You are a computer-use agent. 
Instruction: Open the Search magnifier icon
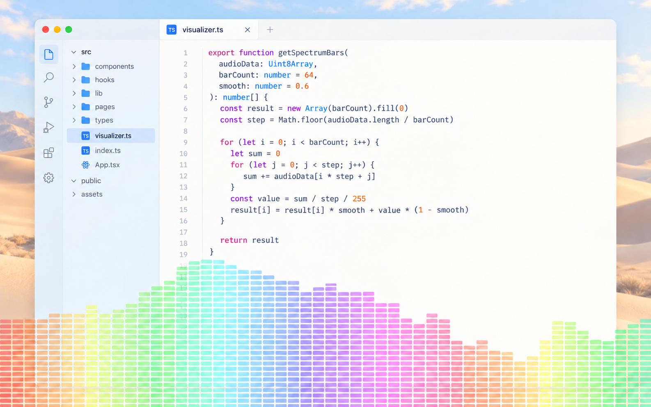pos(48,78)
